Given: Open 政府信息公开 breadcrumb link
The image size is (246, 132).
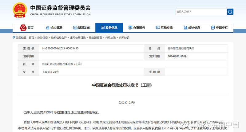Looking at the screenshot, I should pos(59,37).
